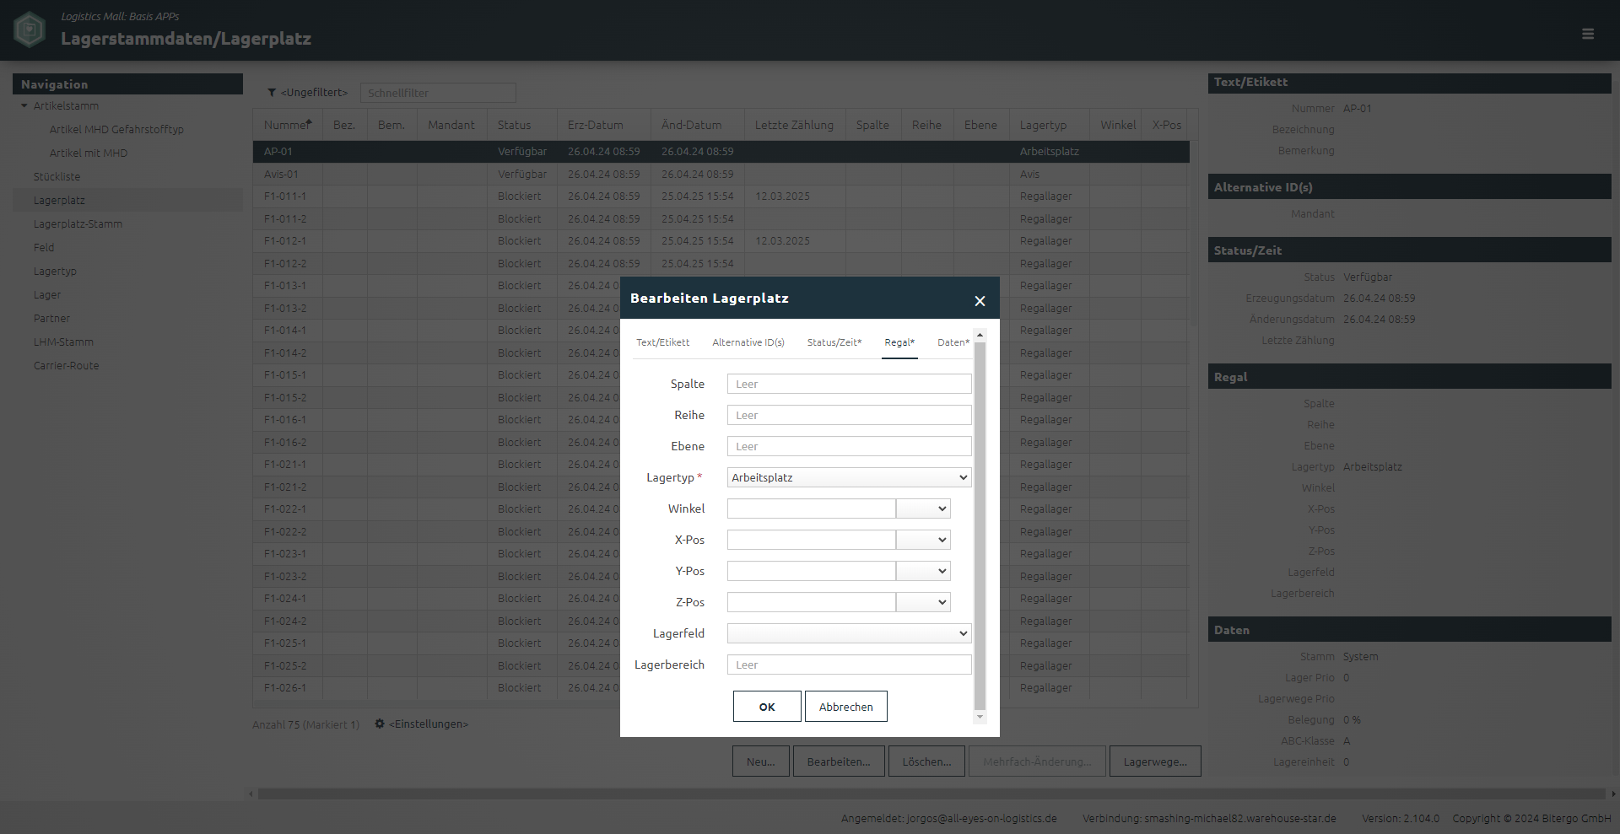Switch to the Daten tab

point(953,342)
